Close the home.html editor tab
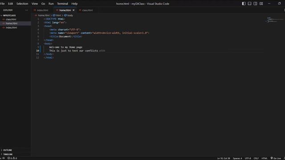The image size is (285, 160). click(x=73, y=10)
